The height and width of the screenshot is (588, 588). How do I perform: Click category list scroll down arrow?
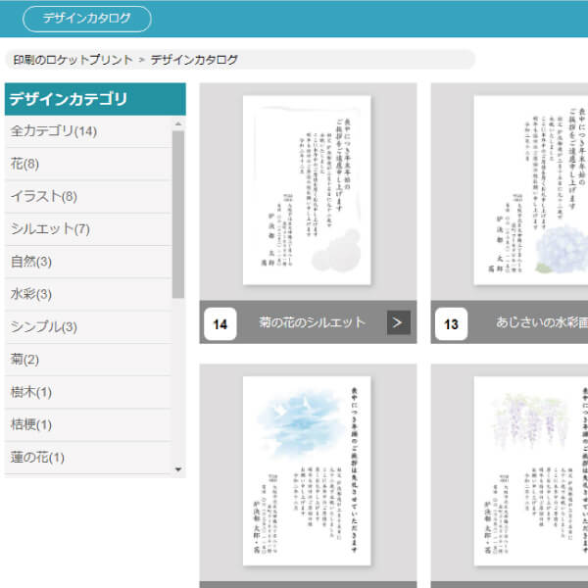(x=178, y=469)
